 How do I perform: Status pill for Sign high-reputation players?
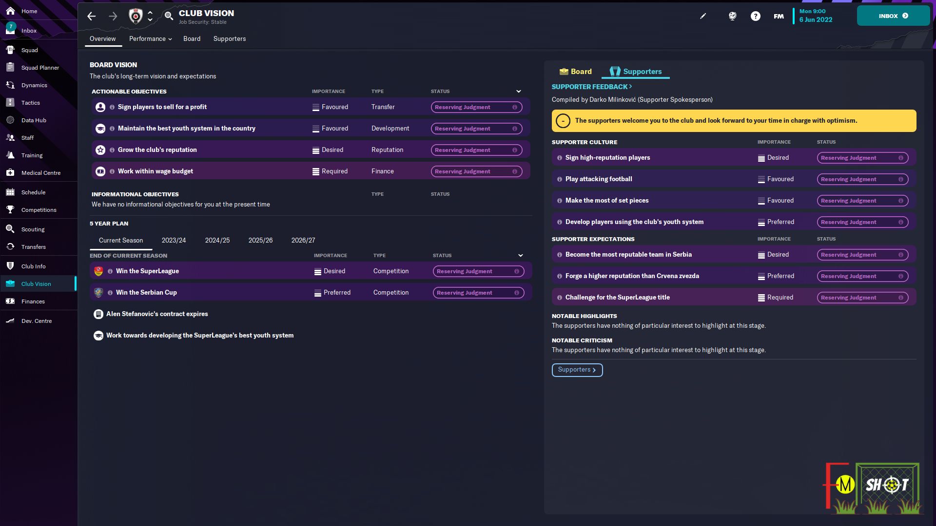tap(862, 158)
